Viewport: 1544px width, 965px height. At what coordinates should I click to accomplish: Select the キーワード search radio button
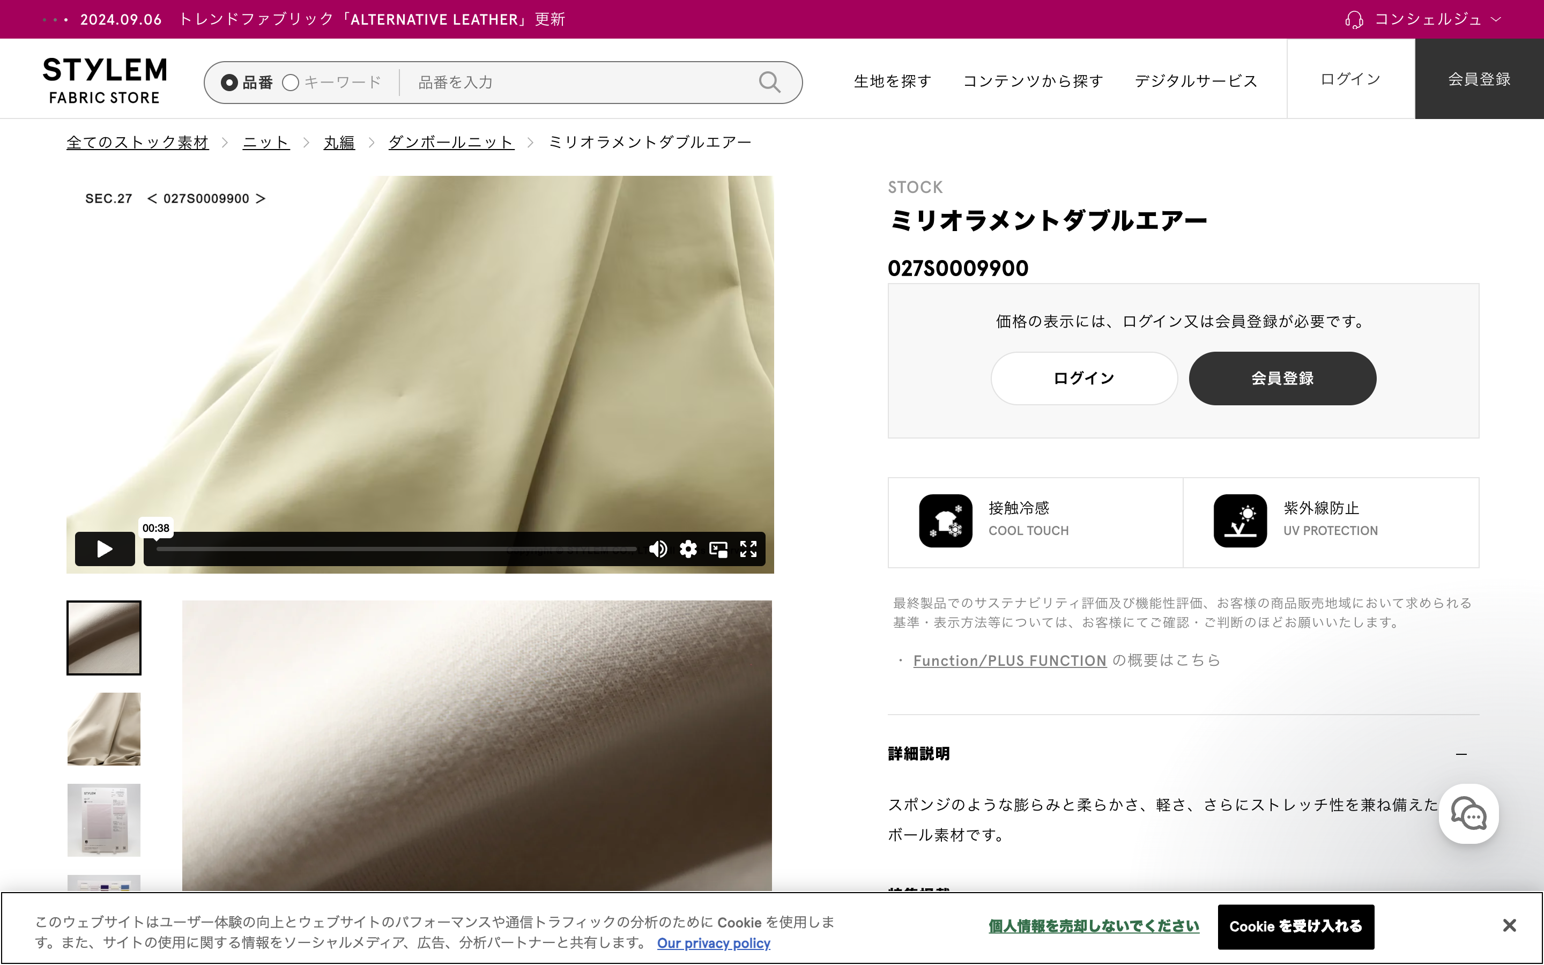tap(291, 81)
